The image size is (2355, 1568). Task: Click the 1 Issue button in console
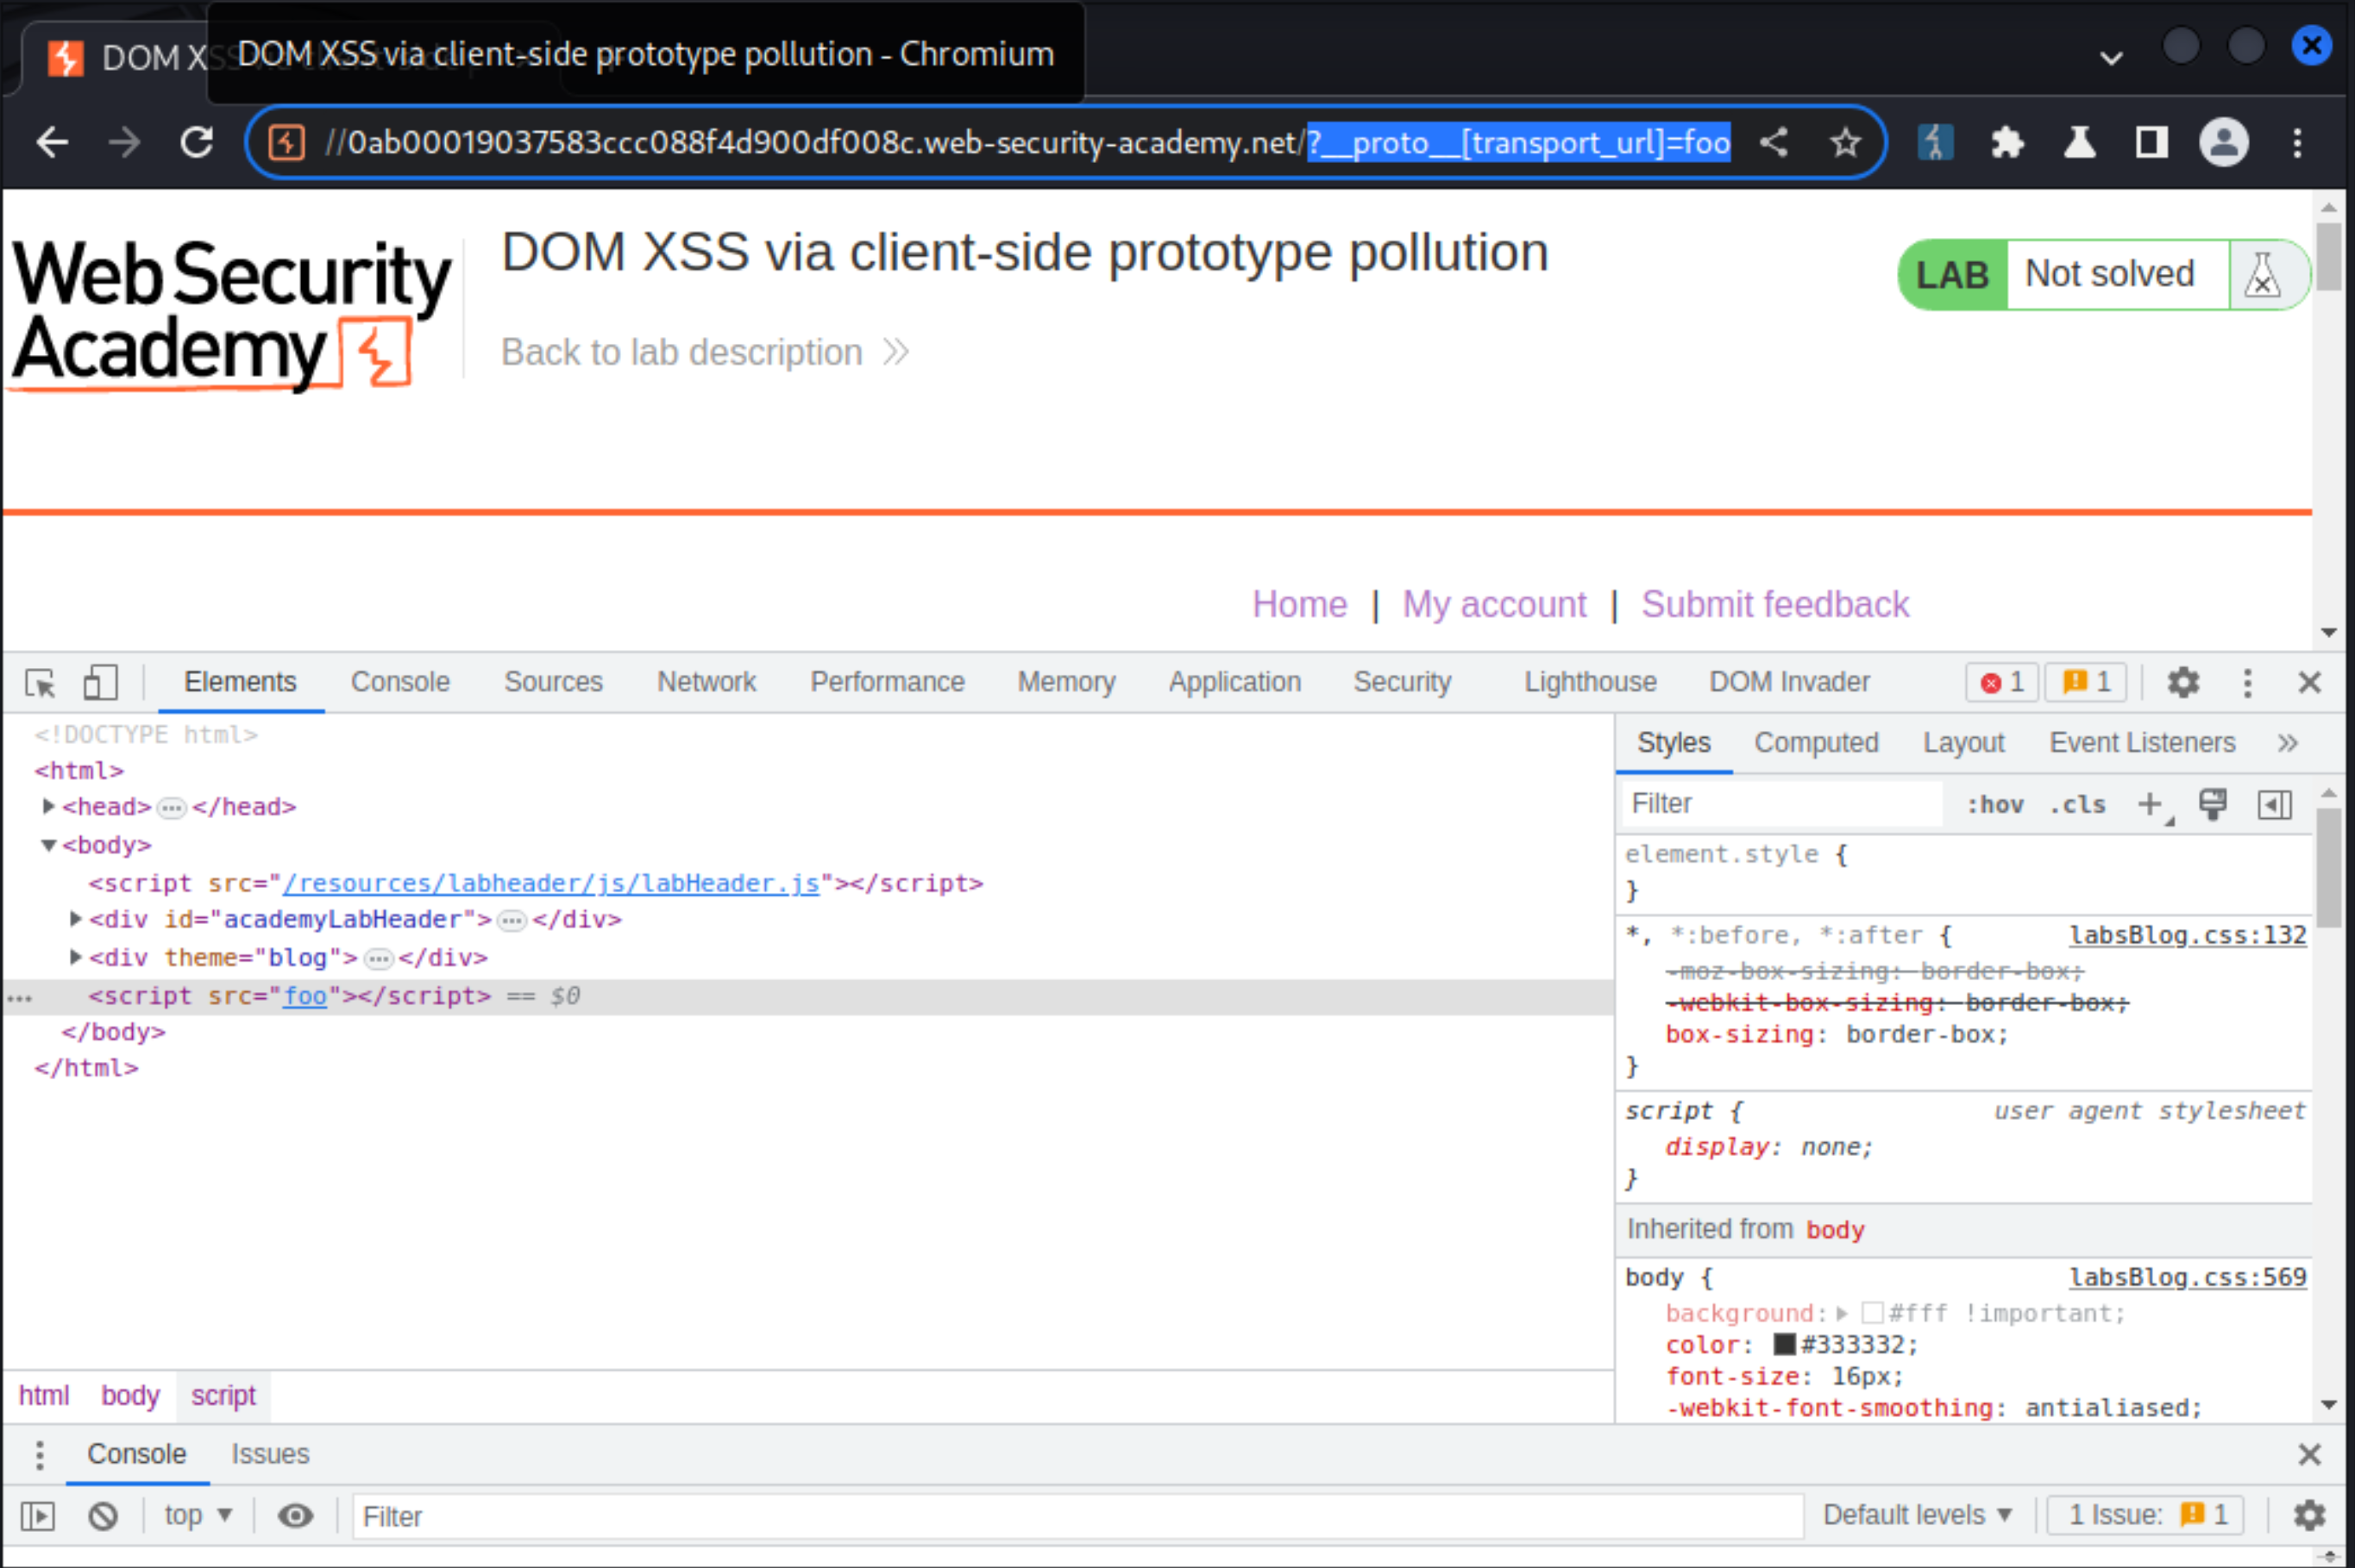pos(2146,1516)
